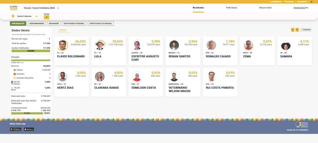Open the Resultados navigation item
The height and width of the screenshot is (143, 318).
coord(198,8)
